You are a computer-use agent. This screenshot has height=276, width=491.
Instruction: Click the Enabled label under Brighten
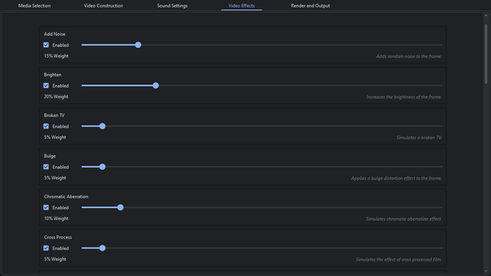pos(61,86)
